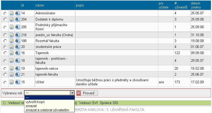
Task: Click binoculars icon for predm_uc fakulta row
Action: [17, 35]
